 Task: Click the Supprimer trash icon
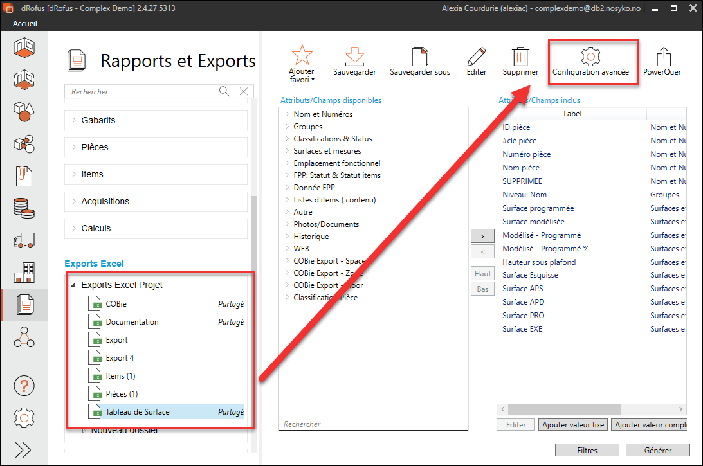(520, 56)
